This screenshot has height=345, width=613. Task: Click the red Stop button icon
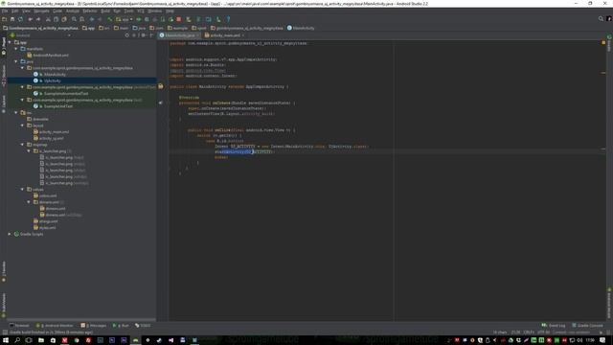click(179, 19)
